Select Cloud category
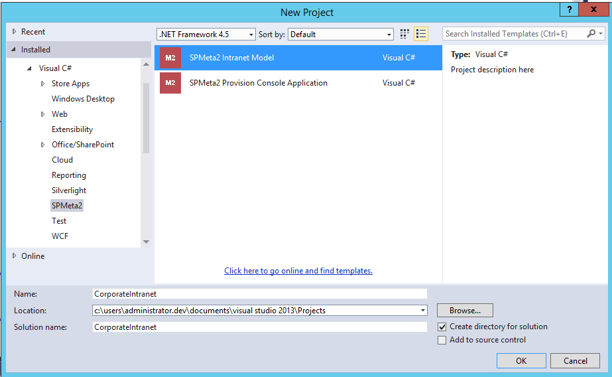This screenshot has height=377, width=612. click(x=62, y=160)
